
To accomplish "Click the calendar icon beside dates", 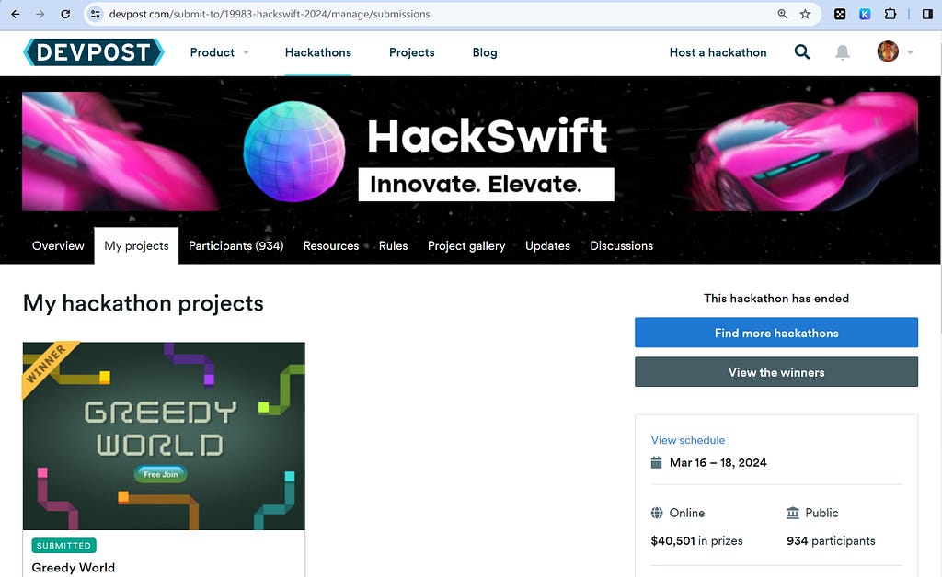I will click(x=656, y=462).
